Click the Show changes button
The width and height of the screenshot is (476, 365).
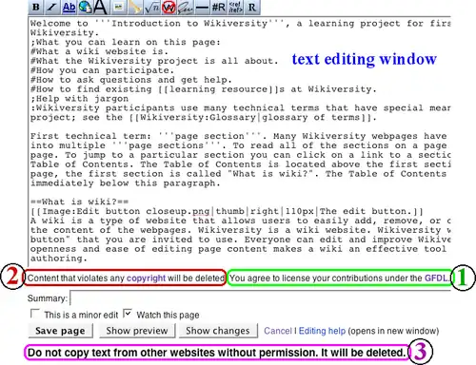click(218, 331)
